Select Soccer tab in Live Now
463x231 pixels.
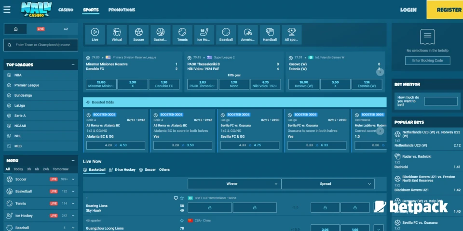tap(148, 170)
